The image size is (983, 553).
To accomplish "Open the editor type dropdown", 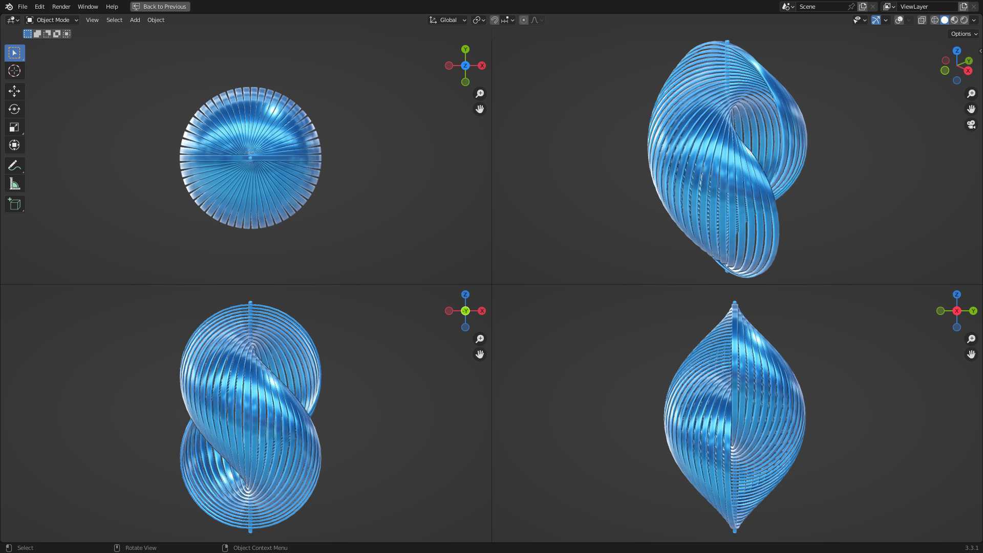I will coord(13,20).
